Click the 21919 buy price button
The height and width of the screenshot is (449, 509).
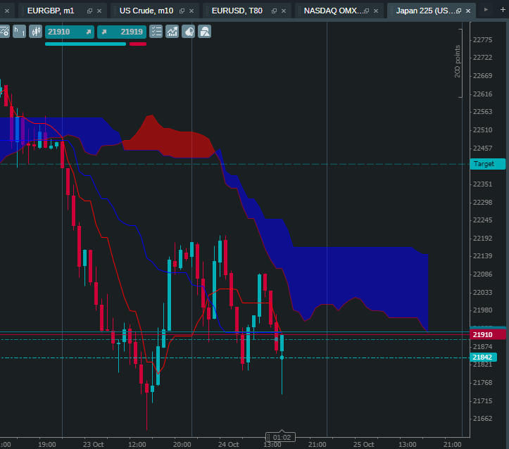[122, 32]
